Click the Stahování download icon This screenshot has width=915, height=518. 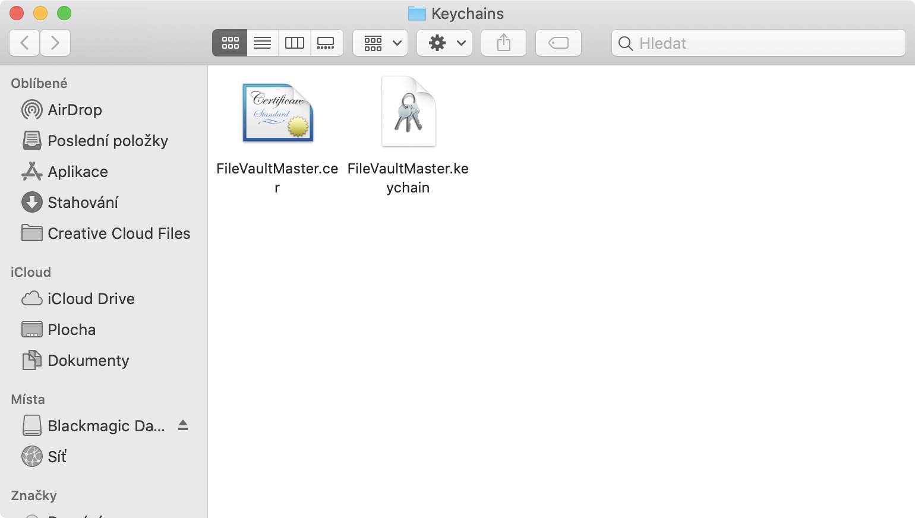[32, 203]
